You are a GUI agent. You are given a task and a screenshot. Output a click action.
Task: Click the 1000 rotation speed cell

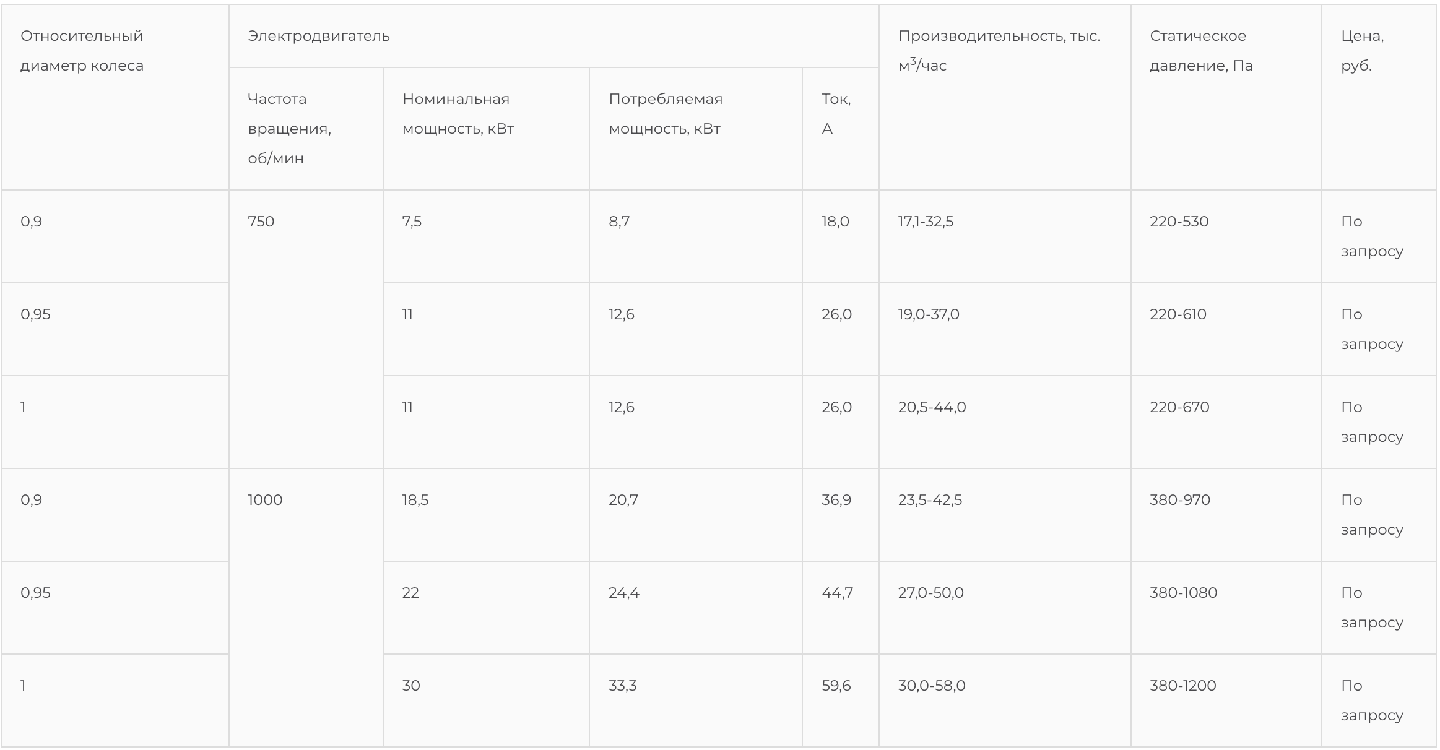pyautogui.click(x=265, y=500)
